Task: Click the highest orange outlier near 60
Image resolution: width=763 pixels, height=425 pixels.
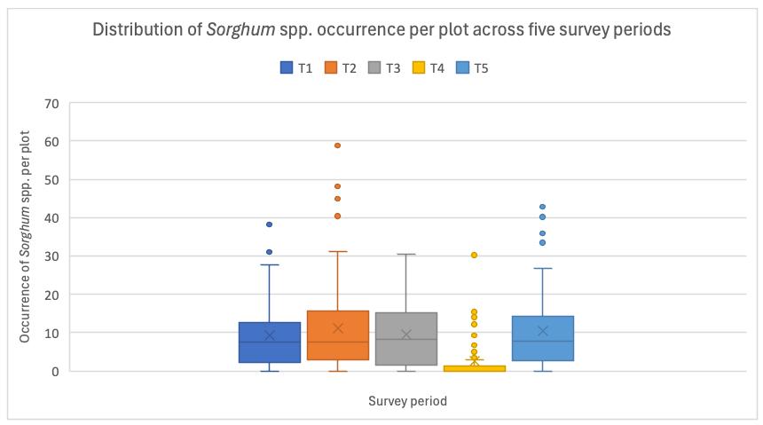Action: pyautogui.click(x=338, y=146)
